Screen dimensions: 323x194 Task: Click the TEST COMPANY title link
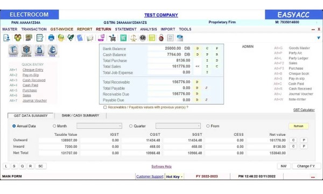(161, 15)
